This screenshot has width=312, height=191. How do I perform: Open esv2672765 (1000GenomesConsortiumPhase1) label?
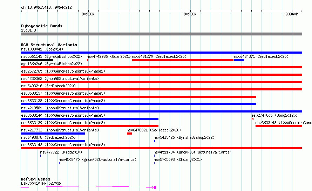[63, 71]
